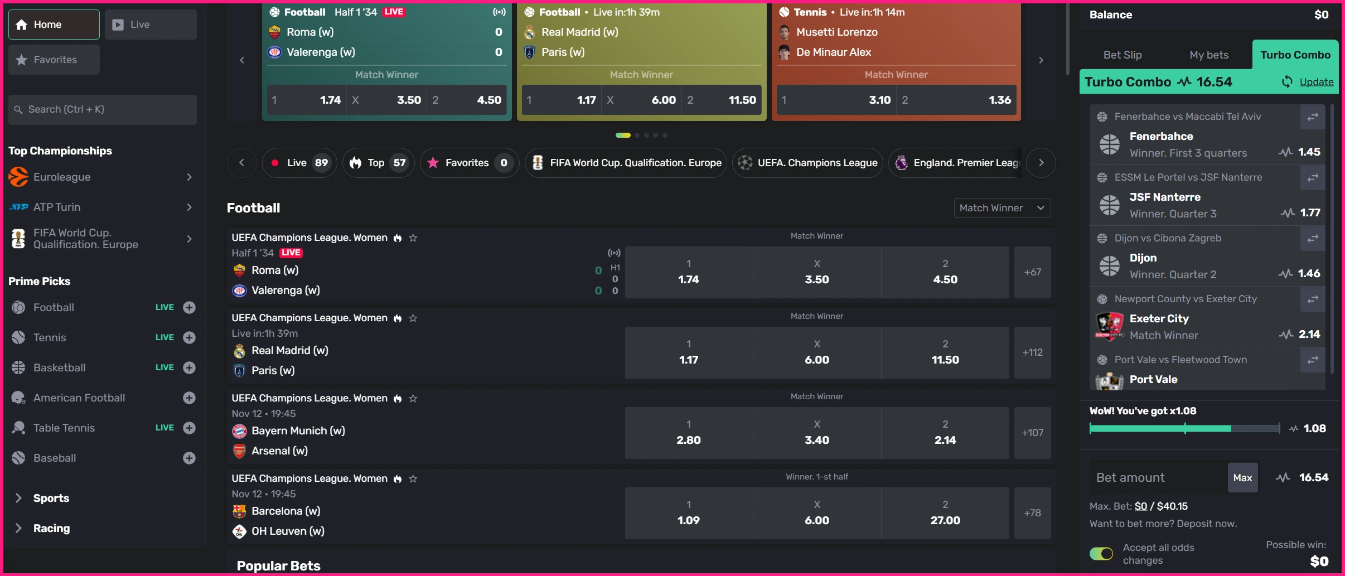Add Football to favorites with plus icon
The width and height of the screenshot is (1345, 576).
[190, 307]
